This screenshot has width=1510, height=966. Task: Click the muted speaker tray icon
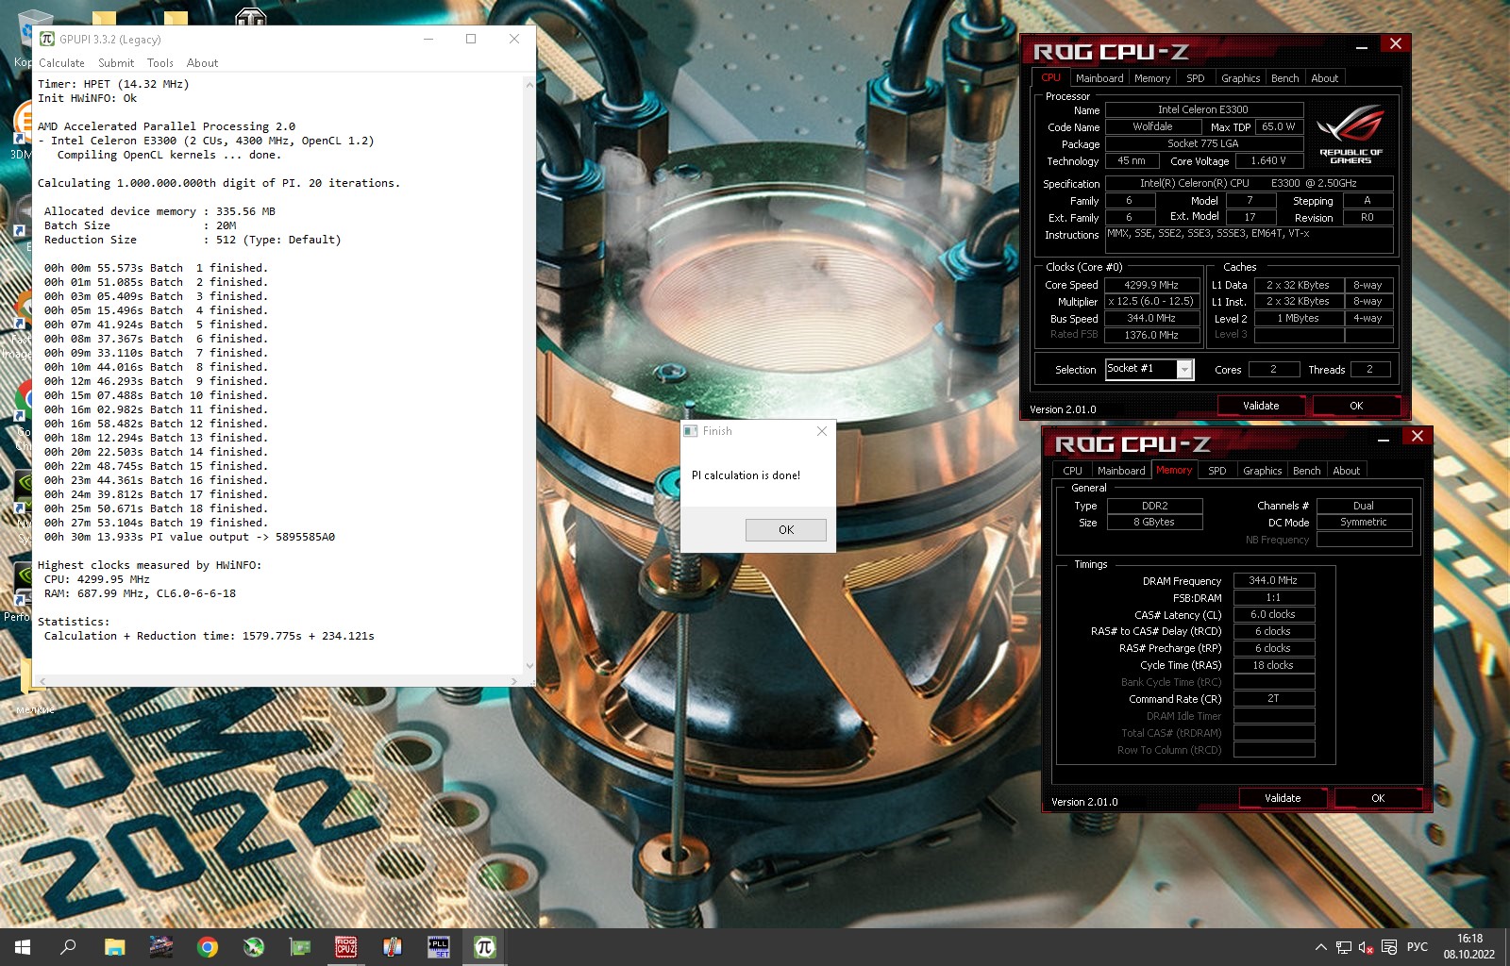pyautogui.click(x=1366, y=947)
